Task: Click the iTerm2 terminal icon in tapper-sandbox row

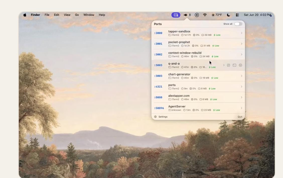Action: pyautogui.click(x=170, y=35)
